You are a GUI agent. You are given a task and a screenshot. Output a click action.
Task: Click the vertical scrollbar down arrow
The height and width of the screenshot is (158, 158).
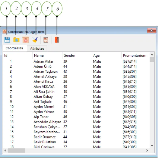152,146
